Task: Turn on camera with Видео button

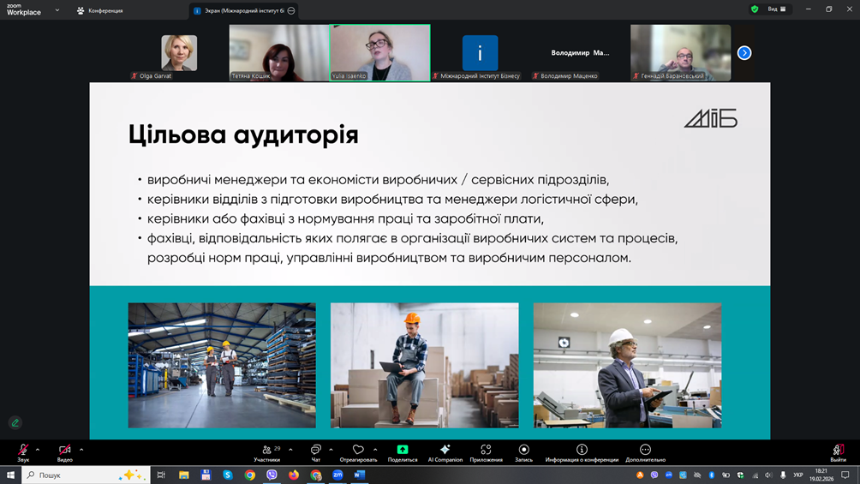Action: pos(64,451)
